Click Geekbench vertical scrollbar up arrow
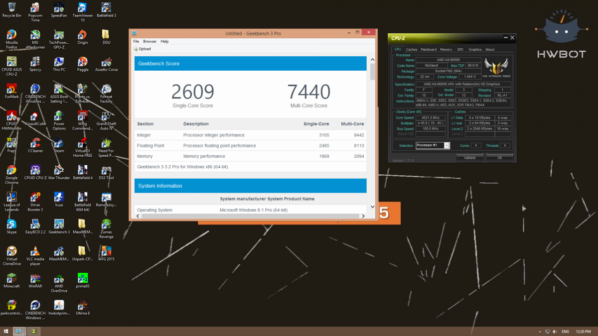The image size is (598, 336). click(372, 60)
